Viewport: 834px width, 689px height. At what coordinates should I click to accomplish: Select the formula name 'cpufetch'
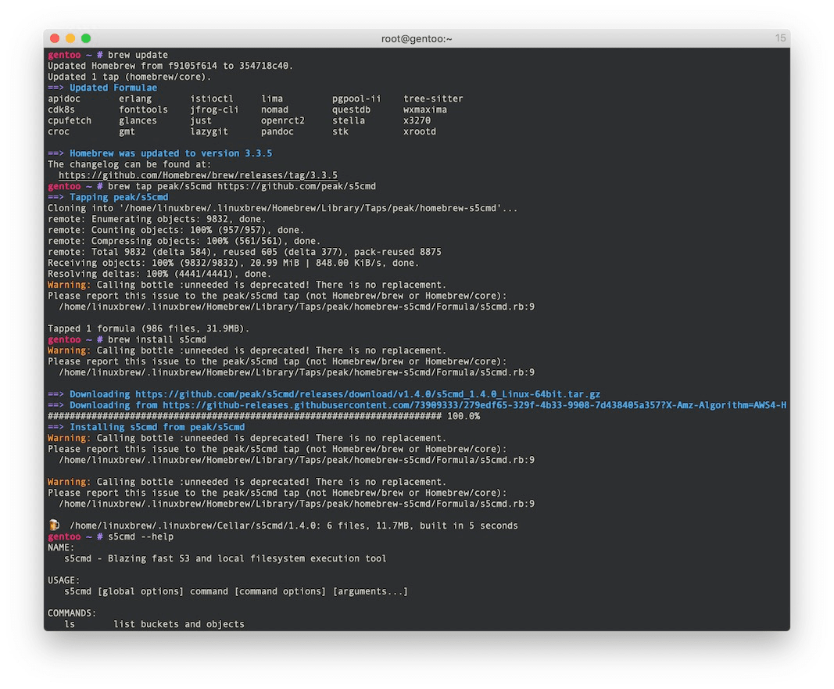[x=70, y=120]
